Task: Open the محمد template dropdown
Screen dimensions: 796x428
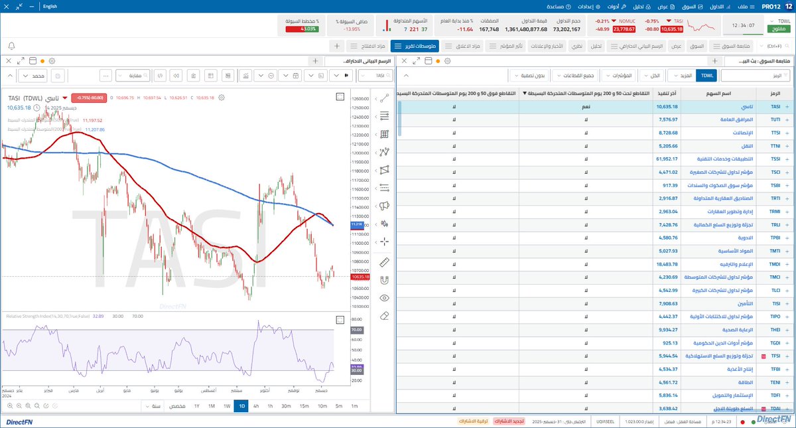Action: click(32, 76)
